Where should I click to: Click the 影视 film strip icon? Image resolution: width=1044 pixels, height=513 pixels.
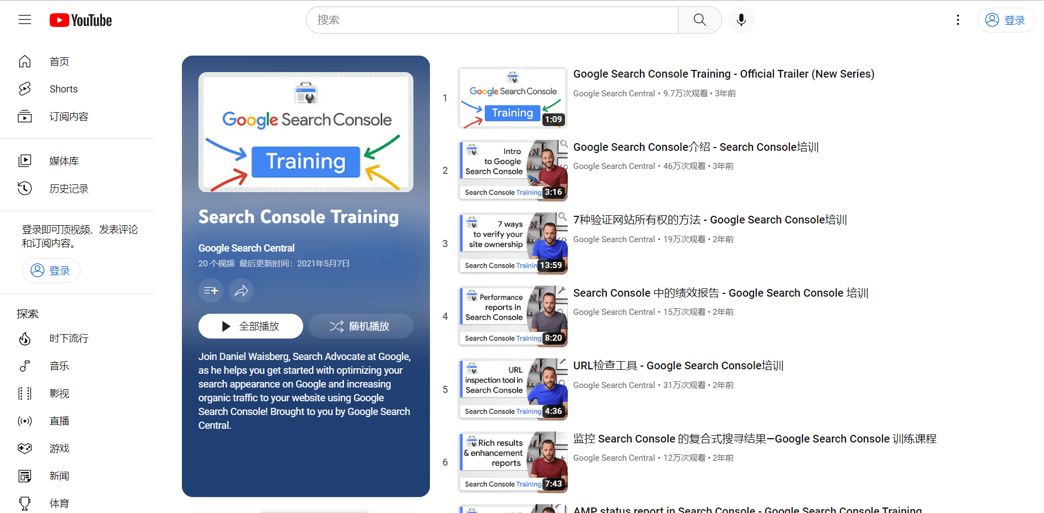(25, 394)
